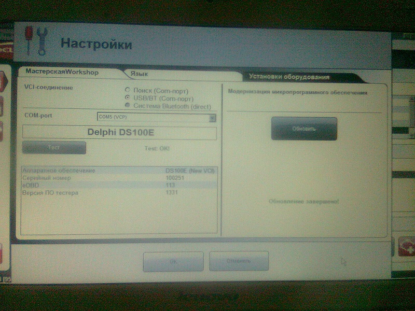The height and width of the screenshot is (311, 415).
Task: Click the Отменить cancel button
Action: point(239,261)
